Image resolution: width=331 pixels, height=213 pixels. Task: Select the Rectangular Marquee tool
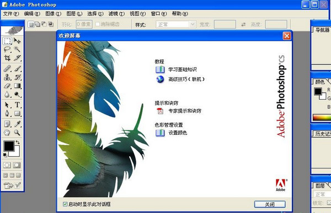[7, 41]
